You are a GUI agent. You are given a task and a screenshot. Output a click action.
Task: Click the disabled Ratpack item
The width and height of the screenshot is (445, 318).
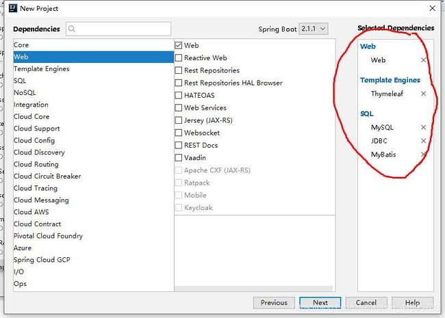192,183
